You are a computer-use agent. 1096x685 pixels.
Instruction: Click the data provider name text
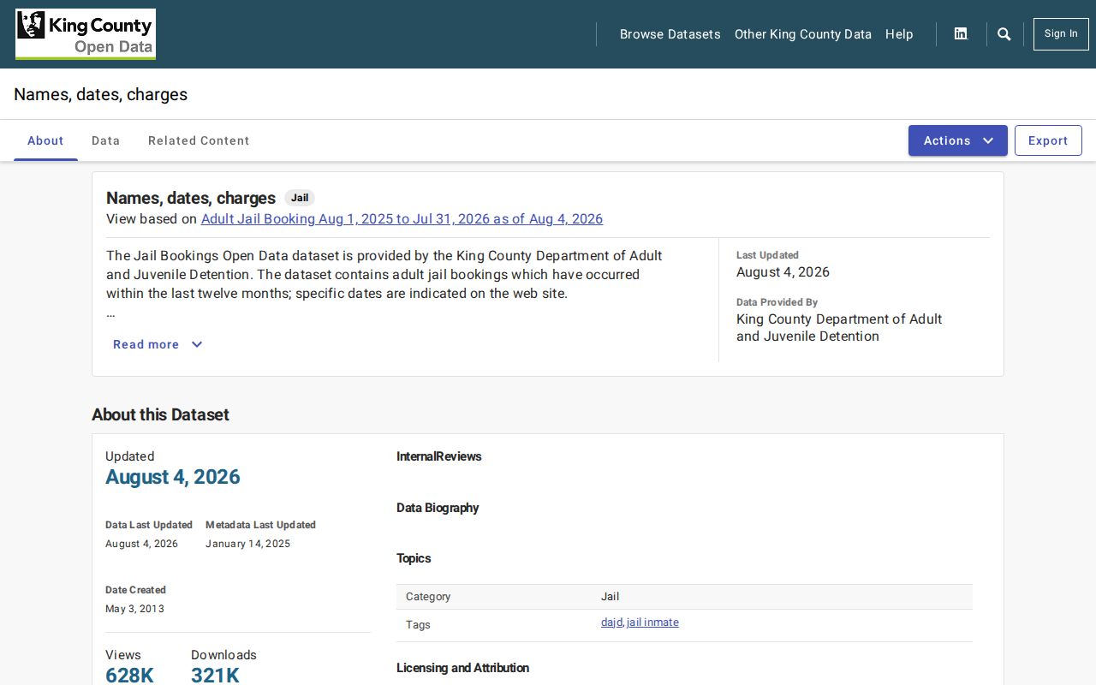[839, 328]
